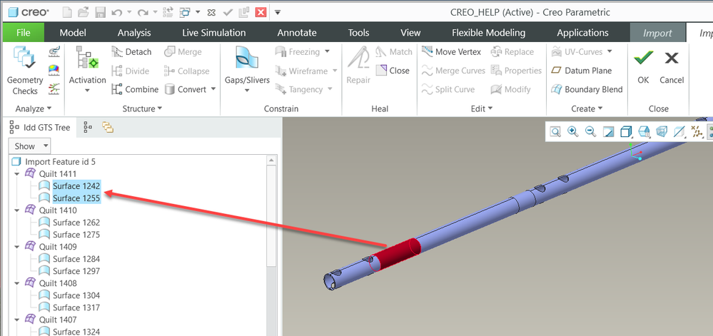
Task: Click the tree settings icon beside Idd GTS Tree
Action: click(89, 128)
